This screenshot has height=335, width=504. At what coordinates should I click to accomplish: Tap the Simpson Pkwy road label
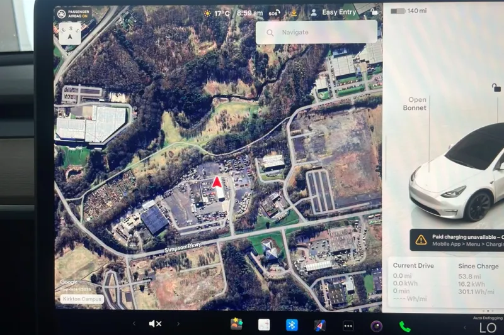(x=183, y=247)
